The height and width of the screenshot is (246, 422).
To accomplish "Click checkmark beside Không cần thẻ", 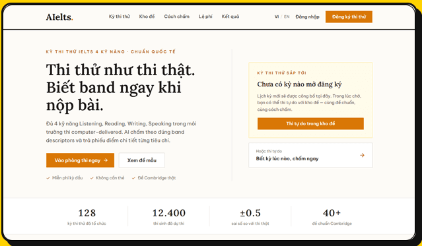I will click(92, 178).
